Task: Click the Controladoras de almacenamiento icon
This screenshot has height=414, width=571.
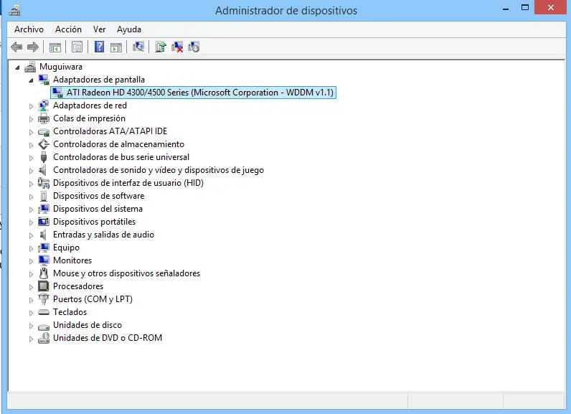Action: pyautogui.click(x=44, y=144)
